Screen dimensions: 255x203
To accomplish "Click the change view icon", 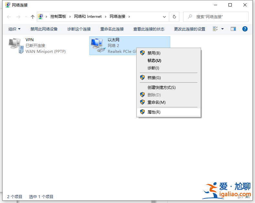I will [215, 29].
